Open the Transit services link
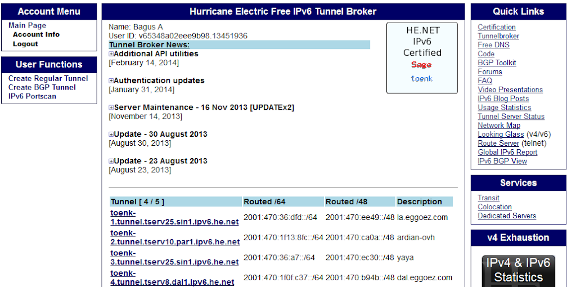Image resolution: width=576 pixels, height=287 pixels. point(489,198)
